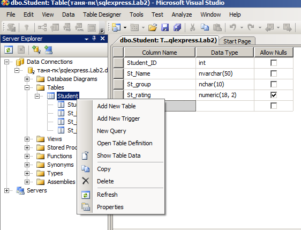Collapse the Tables folder
The width and height of the screenshot is (301, 230).
[27, 87]
